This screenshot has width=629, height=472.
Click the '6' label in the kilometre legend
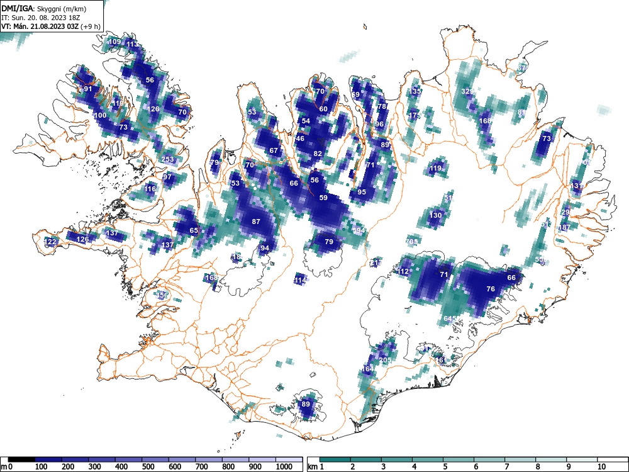tap(476, 467)
